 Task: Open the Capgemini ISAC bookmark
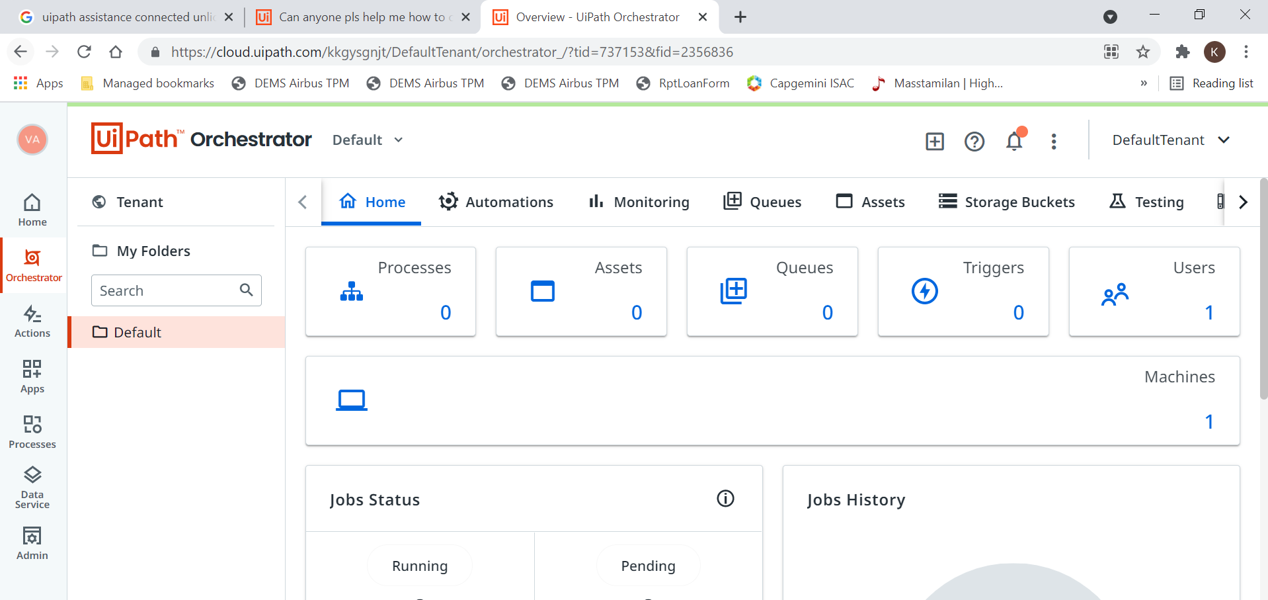801,83
